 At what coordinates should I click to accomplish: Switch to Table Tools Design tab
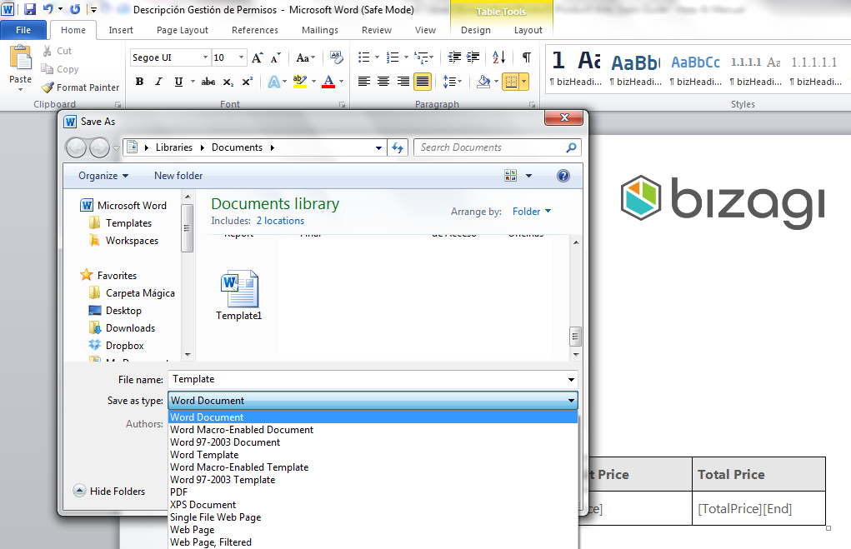click(475, 30)
